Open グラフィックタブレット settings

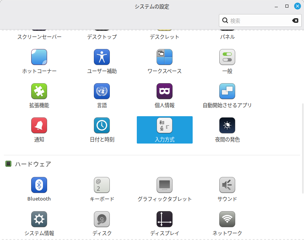(x=165, y=185)
